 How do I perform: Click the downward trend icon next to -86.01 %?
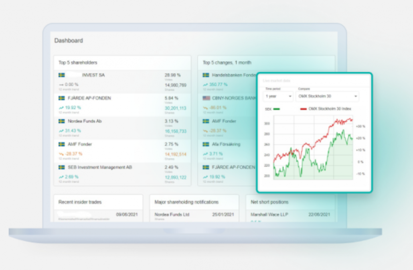coord(205,108)
